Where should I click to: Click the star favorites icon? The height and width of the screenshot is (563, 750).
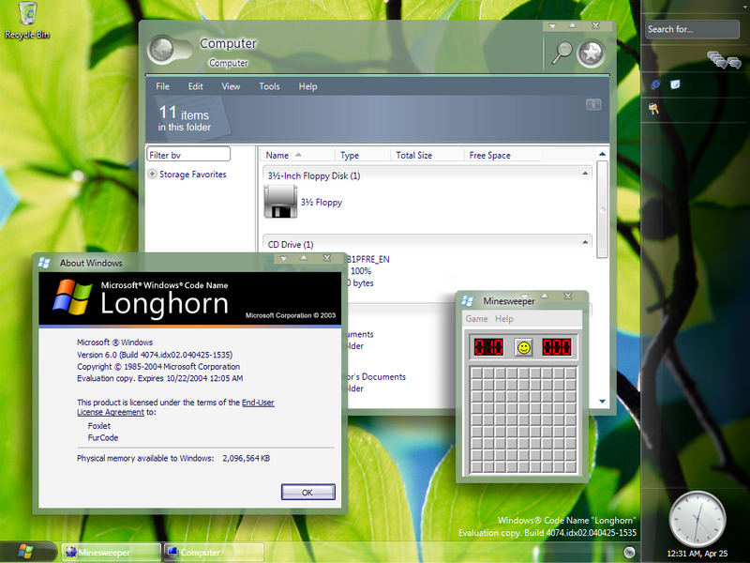pyautogui.click(x=592, y=53)
